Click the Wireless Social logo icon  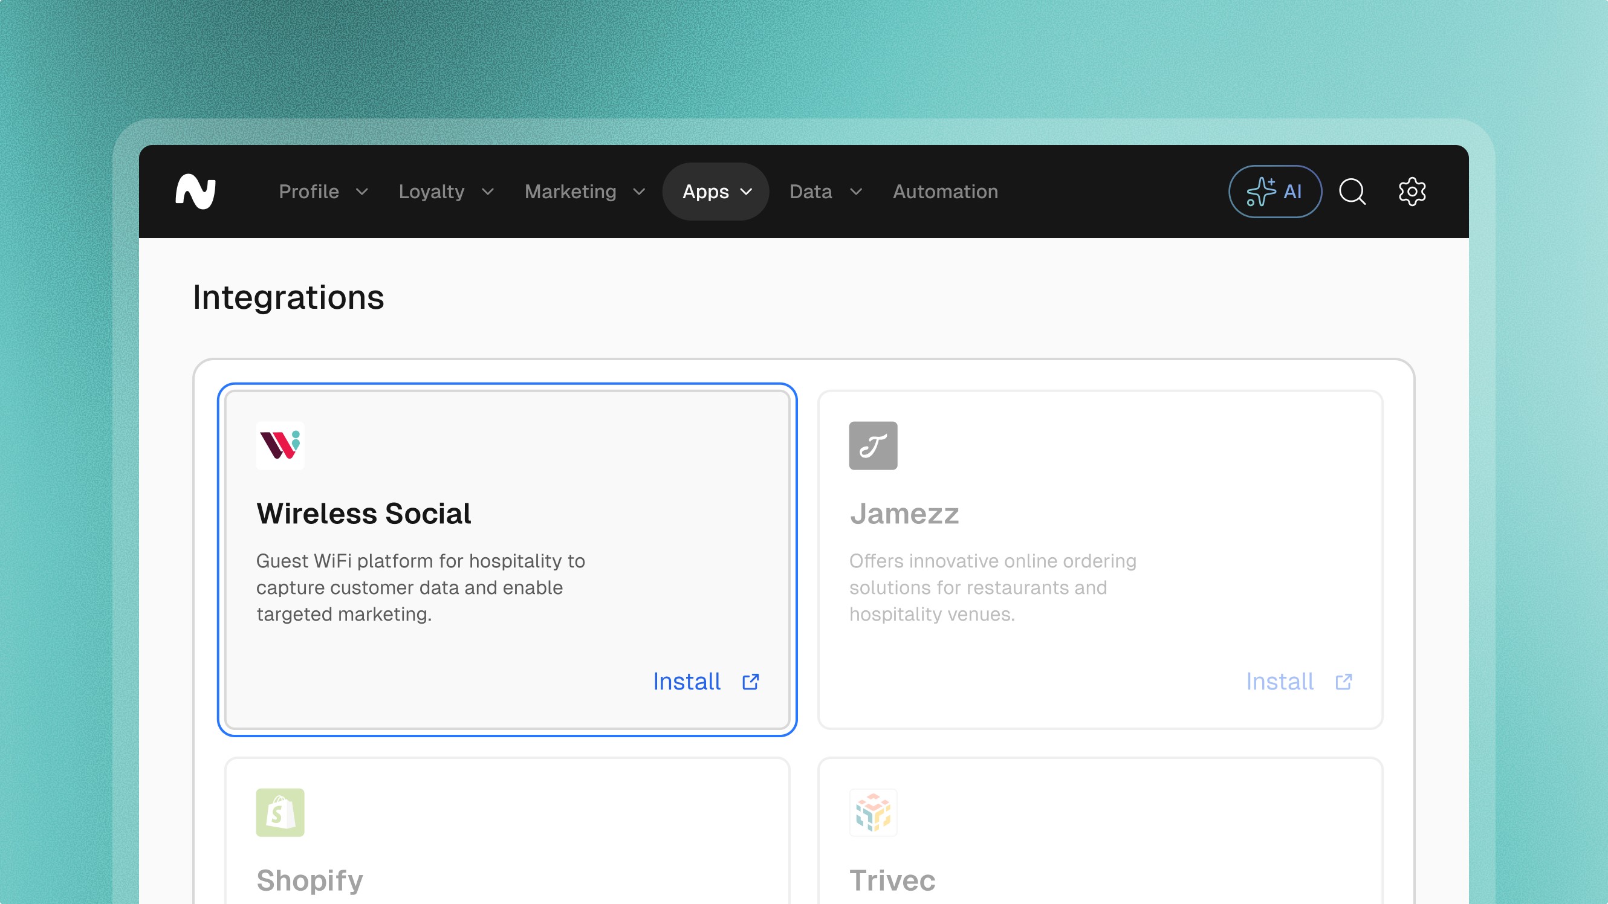(x=280, y=445)
